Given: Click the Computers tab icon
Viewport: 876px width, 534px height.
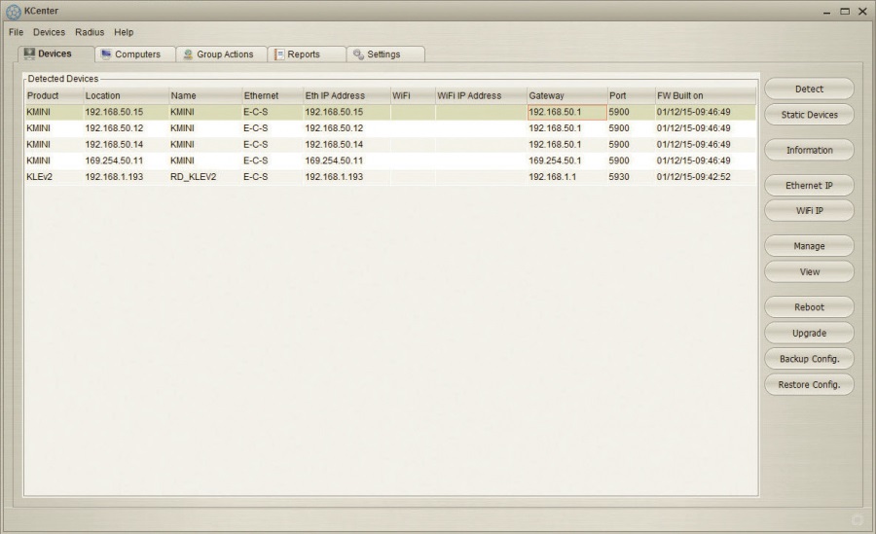Looking at the screenshot, I should click(x=106, y=54).
